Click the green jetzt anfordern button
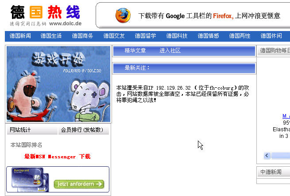 pyautogui.click(x=79, y=184)
